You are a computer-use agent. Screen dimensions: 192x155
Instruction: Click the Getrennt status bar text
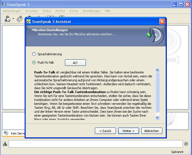click(x=177, y=152)
